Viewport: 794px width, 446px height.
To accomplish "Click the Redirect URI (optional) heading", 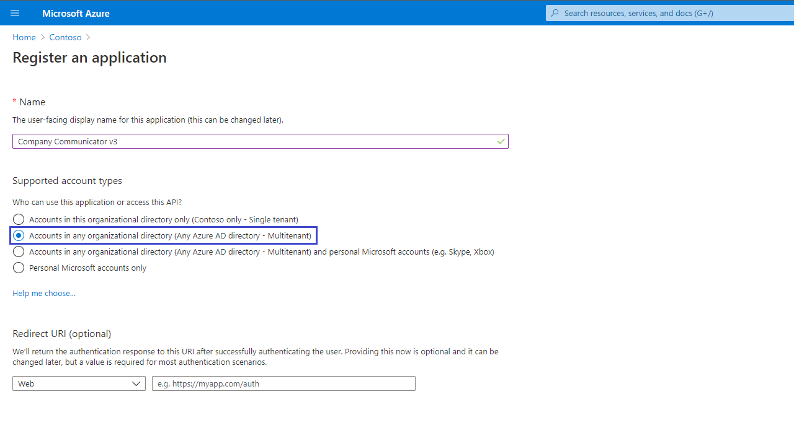I will point(62,334).
